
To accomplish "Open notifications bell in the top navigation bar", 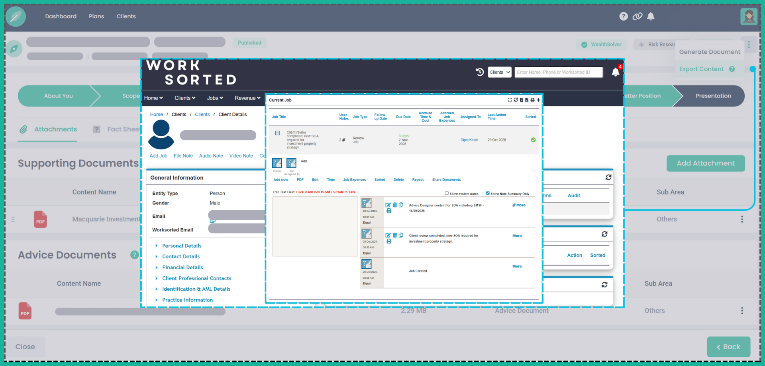I will tap(651, 16).
